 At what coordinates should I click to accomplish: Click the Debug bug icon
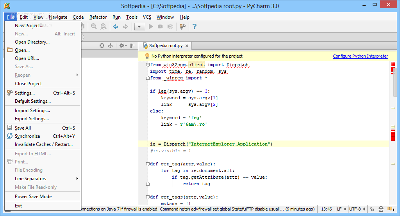click(161, 26)
